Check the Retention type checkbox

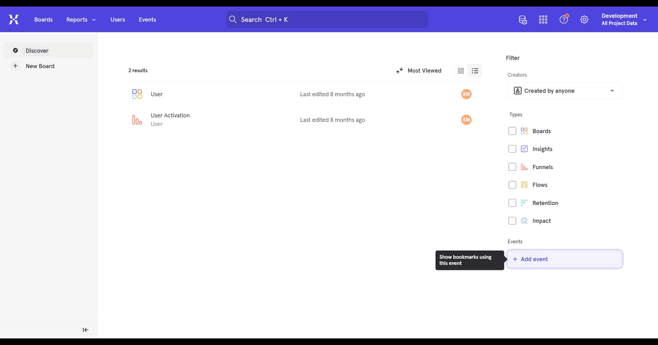point(512,203)
